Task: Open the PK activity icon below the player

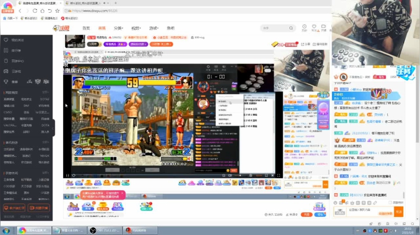Action: click(117, 206)
